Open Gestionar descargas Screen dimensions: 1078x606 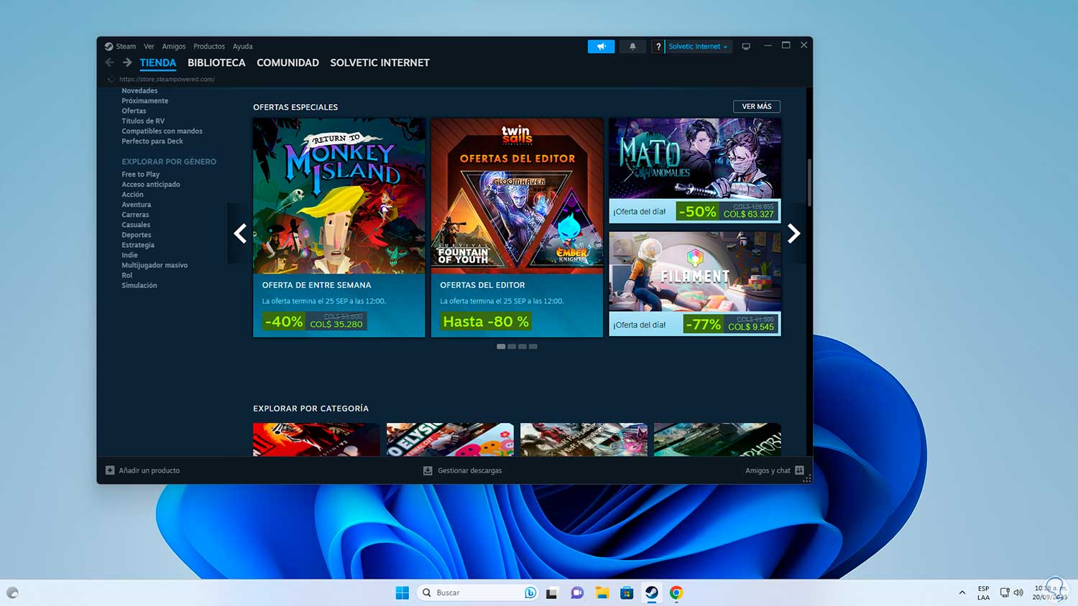[470, 470]
